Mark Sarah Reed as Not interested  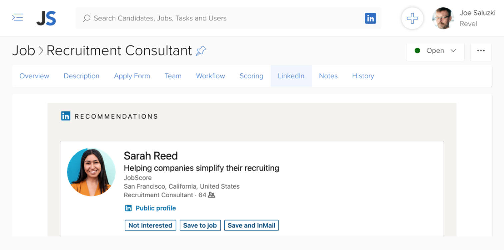(x=150, y=225)
